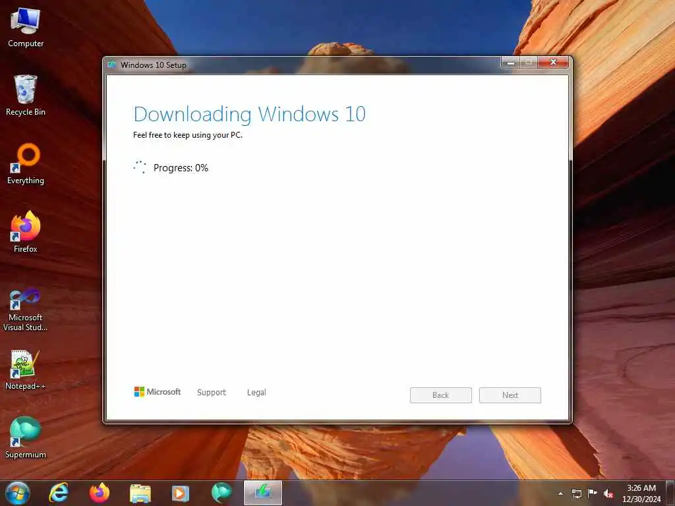Click 'Feel free to keep using your PC.'

188,135
